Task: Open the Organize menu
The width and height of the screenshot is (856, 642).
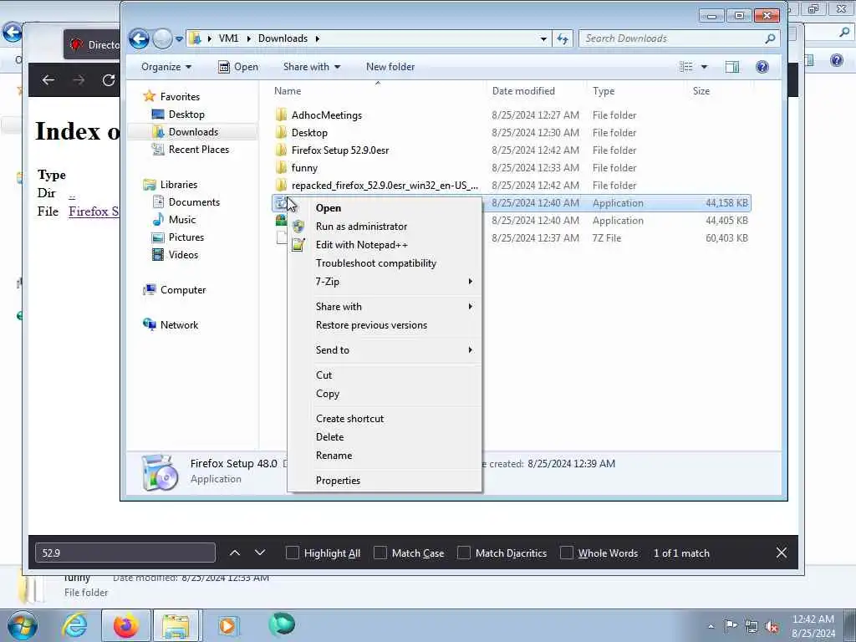Action: click(x=166, y=67)
